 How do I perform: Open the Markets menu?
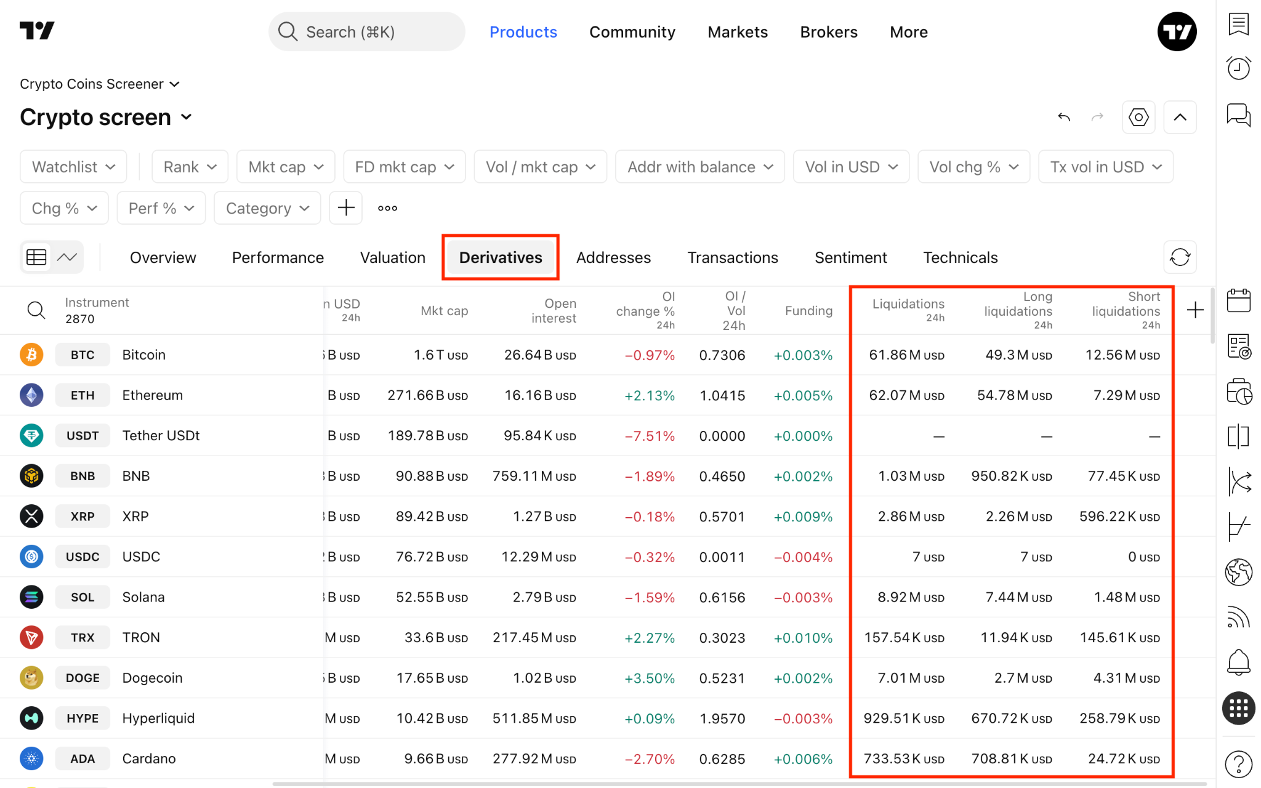coord(737,32)
